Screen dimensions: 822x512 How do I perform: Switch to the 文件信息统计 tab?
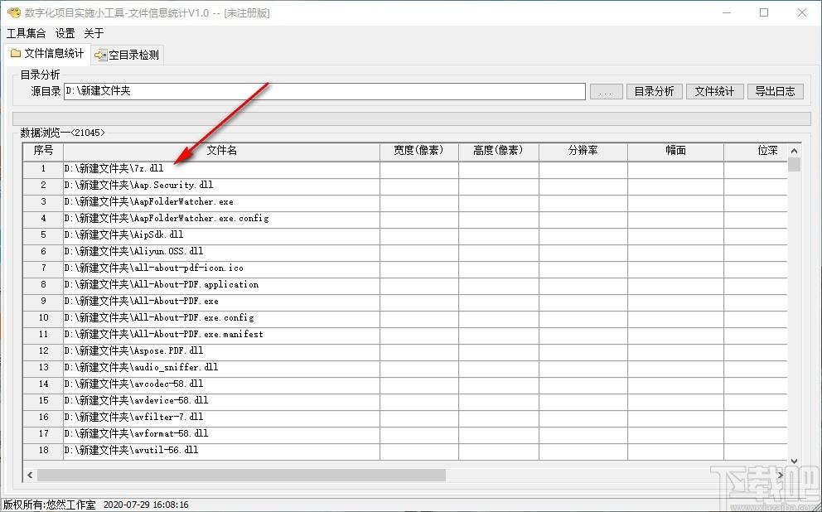pos(46,54)
